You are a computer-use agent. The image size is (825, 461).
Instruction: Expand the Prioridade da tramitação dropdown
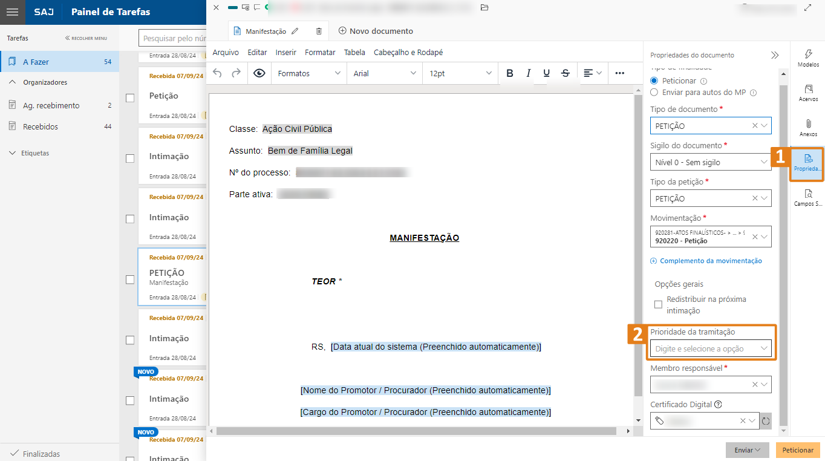click(x=710, y=348)
